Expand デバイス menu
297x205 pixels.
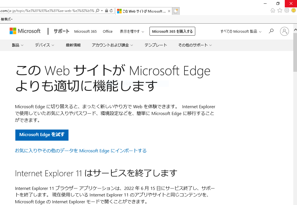[45, 45]
